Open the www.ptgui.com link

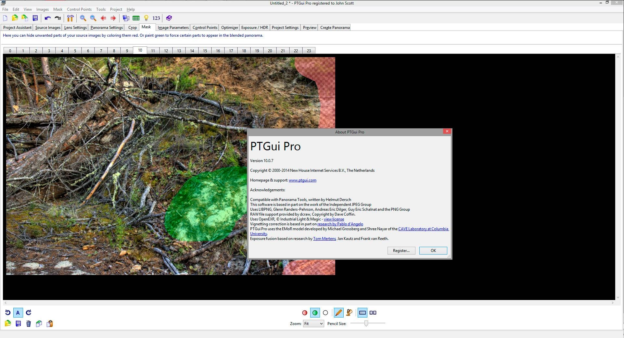point(302,180)
